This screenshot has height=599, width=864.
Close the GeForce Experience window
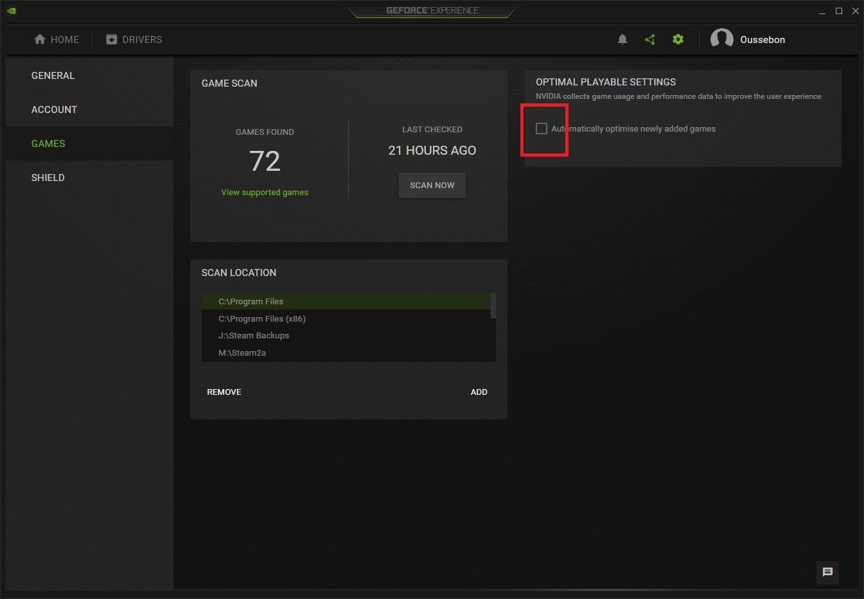tap(855, 11)
